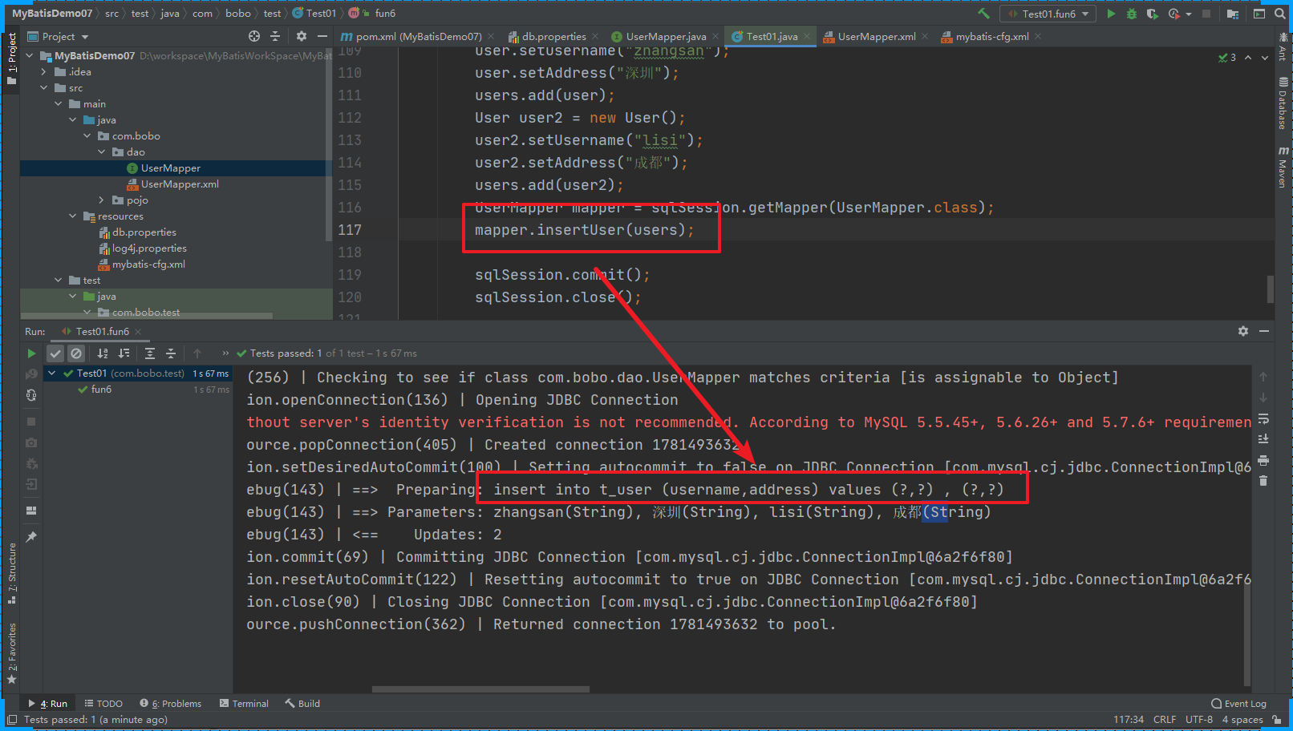The height and width of the screenshot is (731, 1293).
Task: Collapse all in Project panel header
Action: [275, 36]
